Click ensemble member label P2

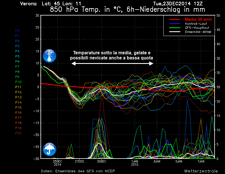pyautogui.click(x=17, y=41)
